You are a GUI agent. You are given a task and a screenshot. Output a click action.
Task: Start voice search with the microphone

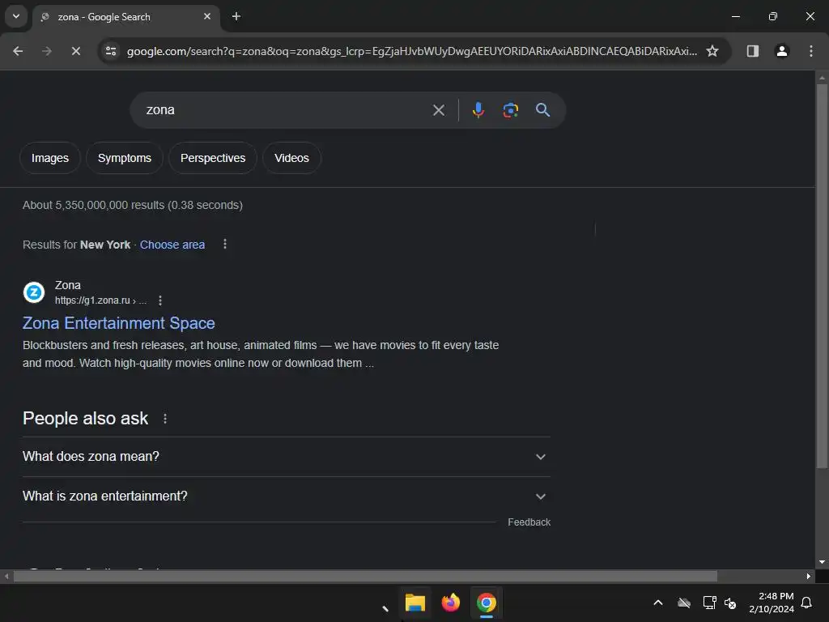coord(478,110)
